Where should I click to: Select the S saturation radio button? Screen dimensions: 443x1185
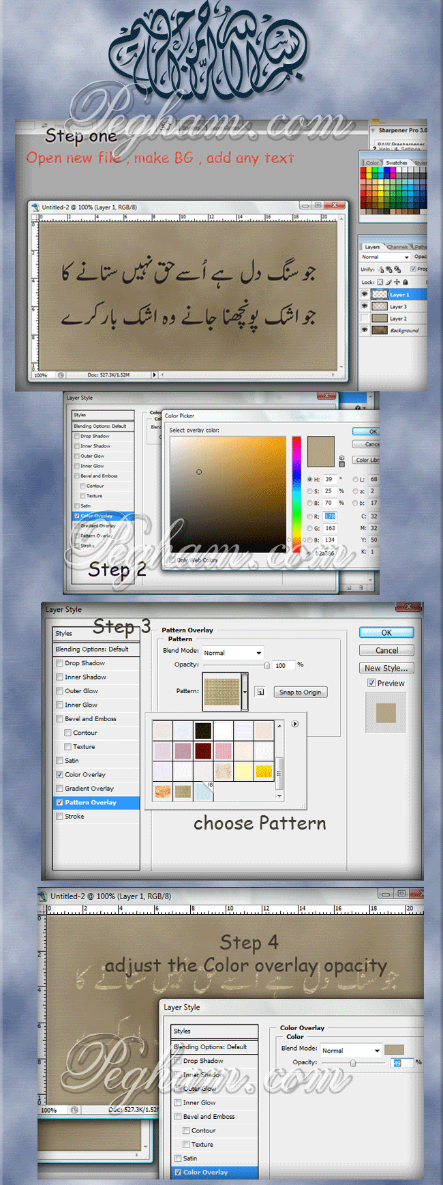click(x=309, y=491)
